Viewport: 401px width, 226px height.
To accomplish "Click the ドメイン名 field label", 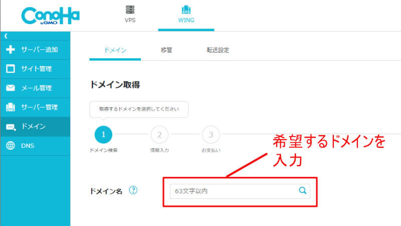I will [106, 191].
